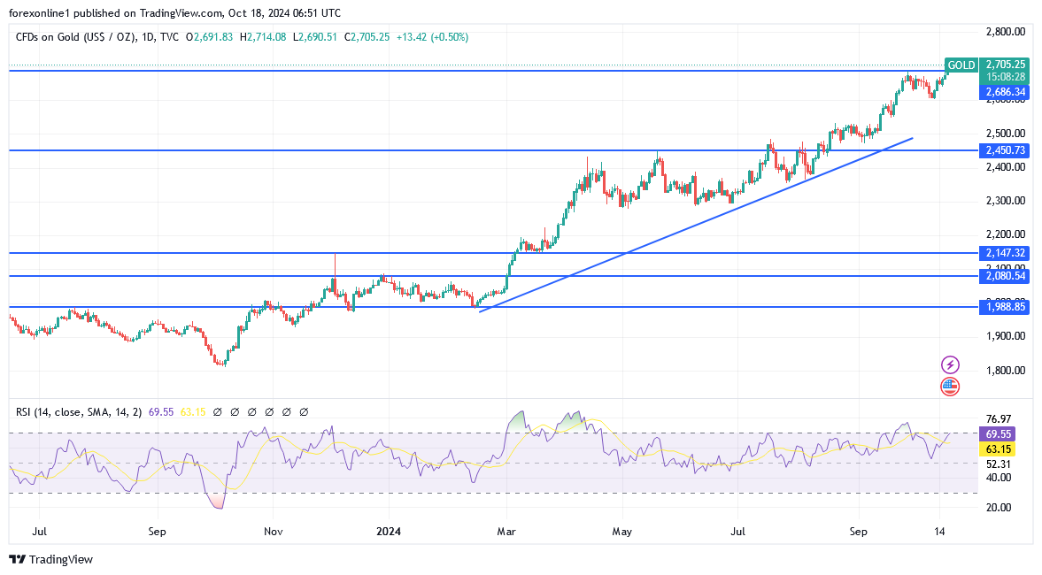Click the RSI SMA value 63.15 in legend
1042x575 pixels.
pyautogui.click(x=193, y=412)
